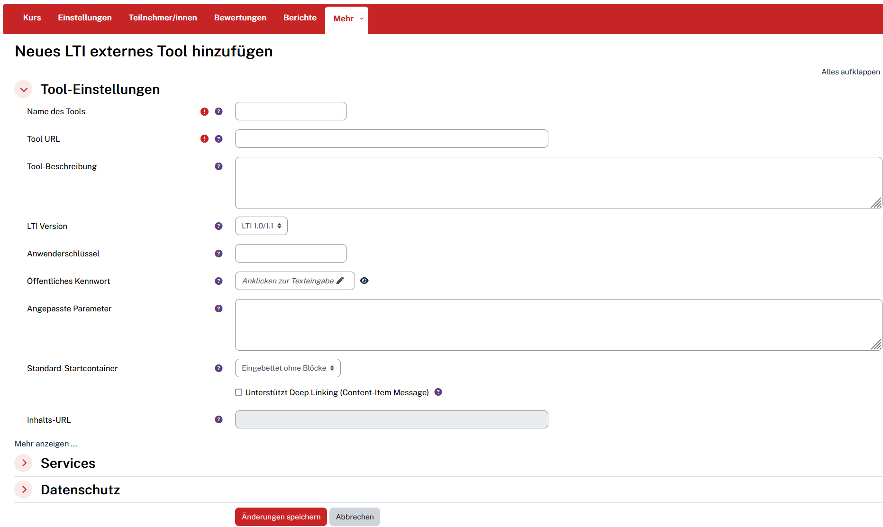
Task: Open the Mehr navigation menu
Action: coord(347,18)
